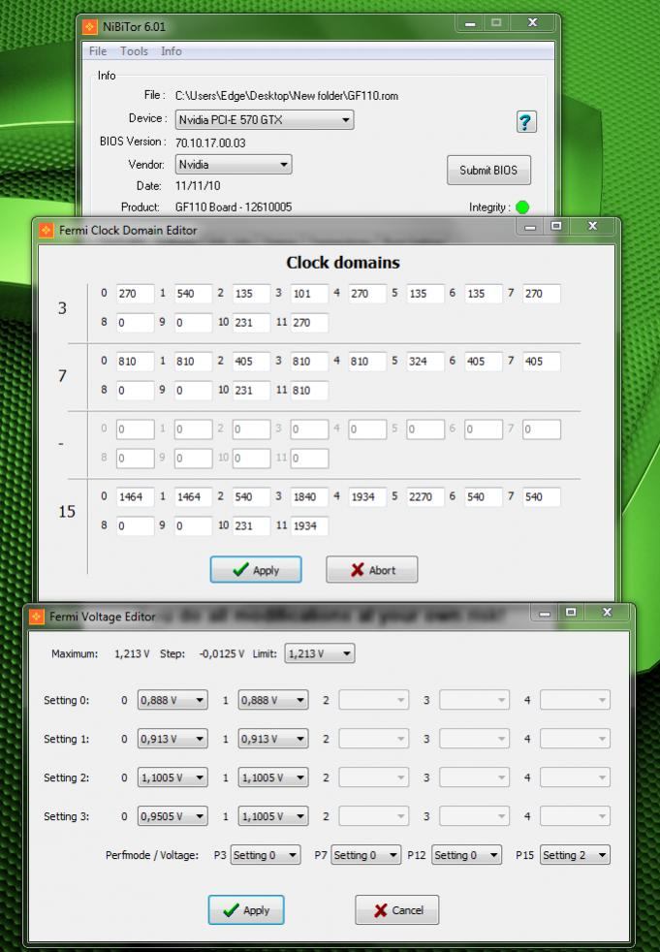Click the green Integrity status indicator
The height and width of the screenshot is (952, 660).
(522, 207)
